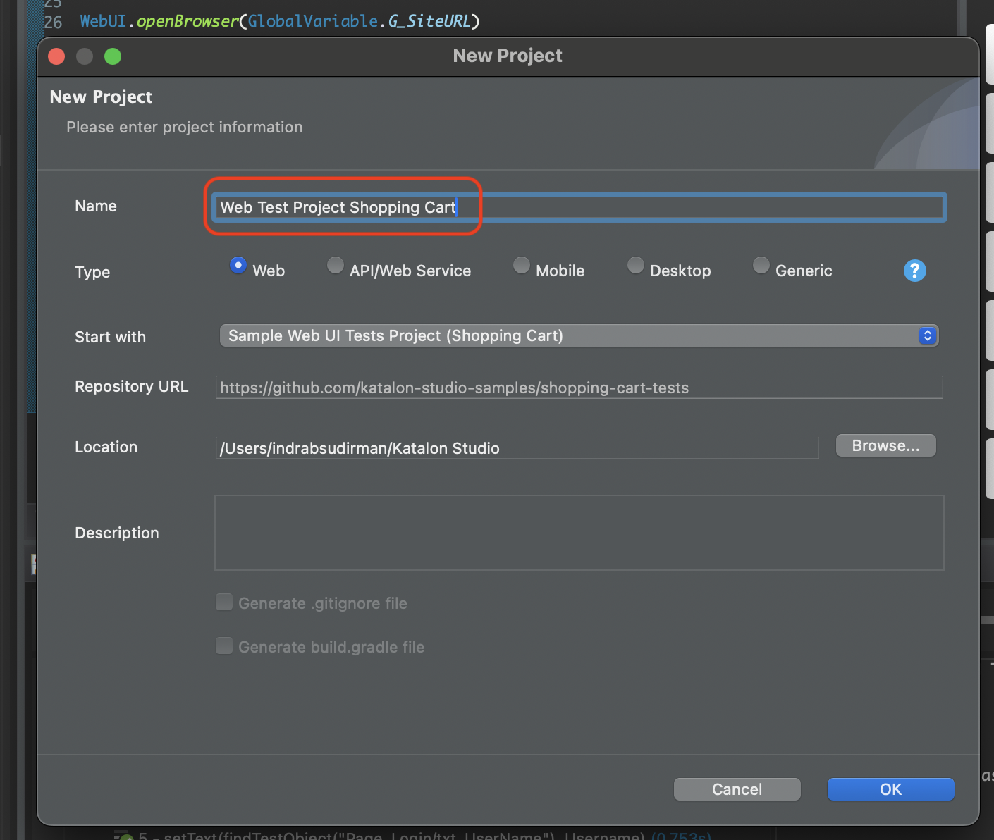The image size is (994, 840).
Task: Select the Web project type radio button
Action: point(238,266)
